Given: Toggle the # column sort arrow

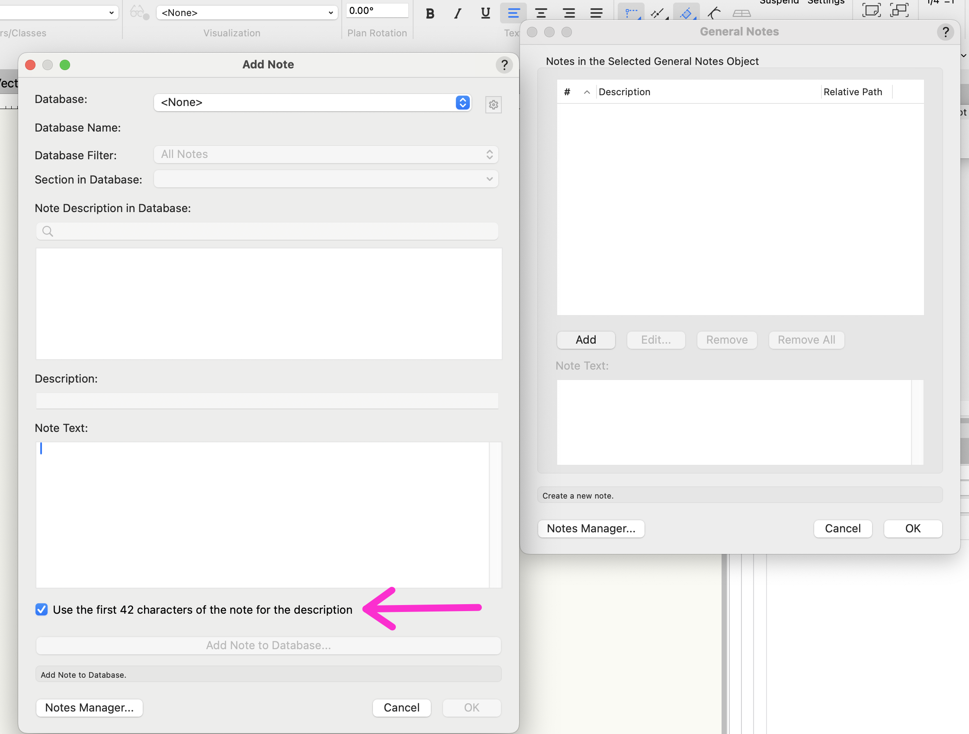Looking at the screenshot, I should [587, 92].
